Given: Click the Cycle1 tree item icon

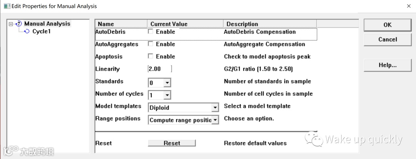Looking at the screenshot, I should 27,32.
